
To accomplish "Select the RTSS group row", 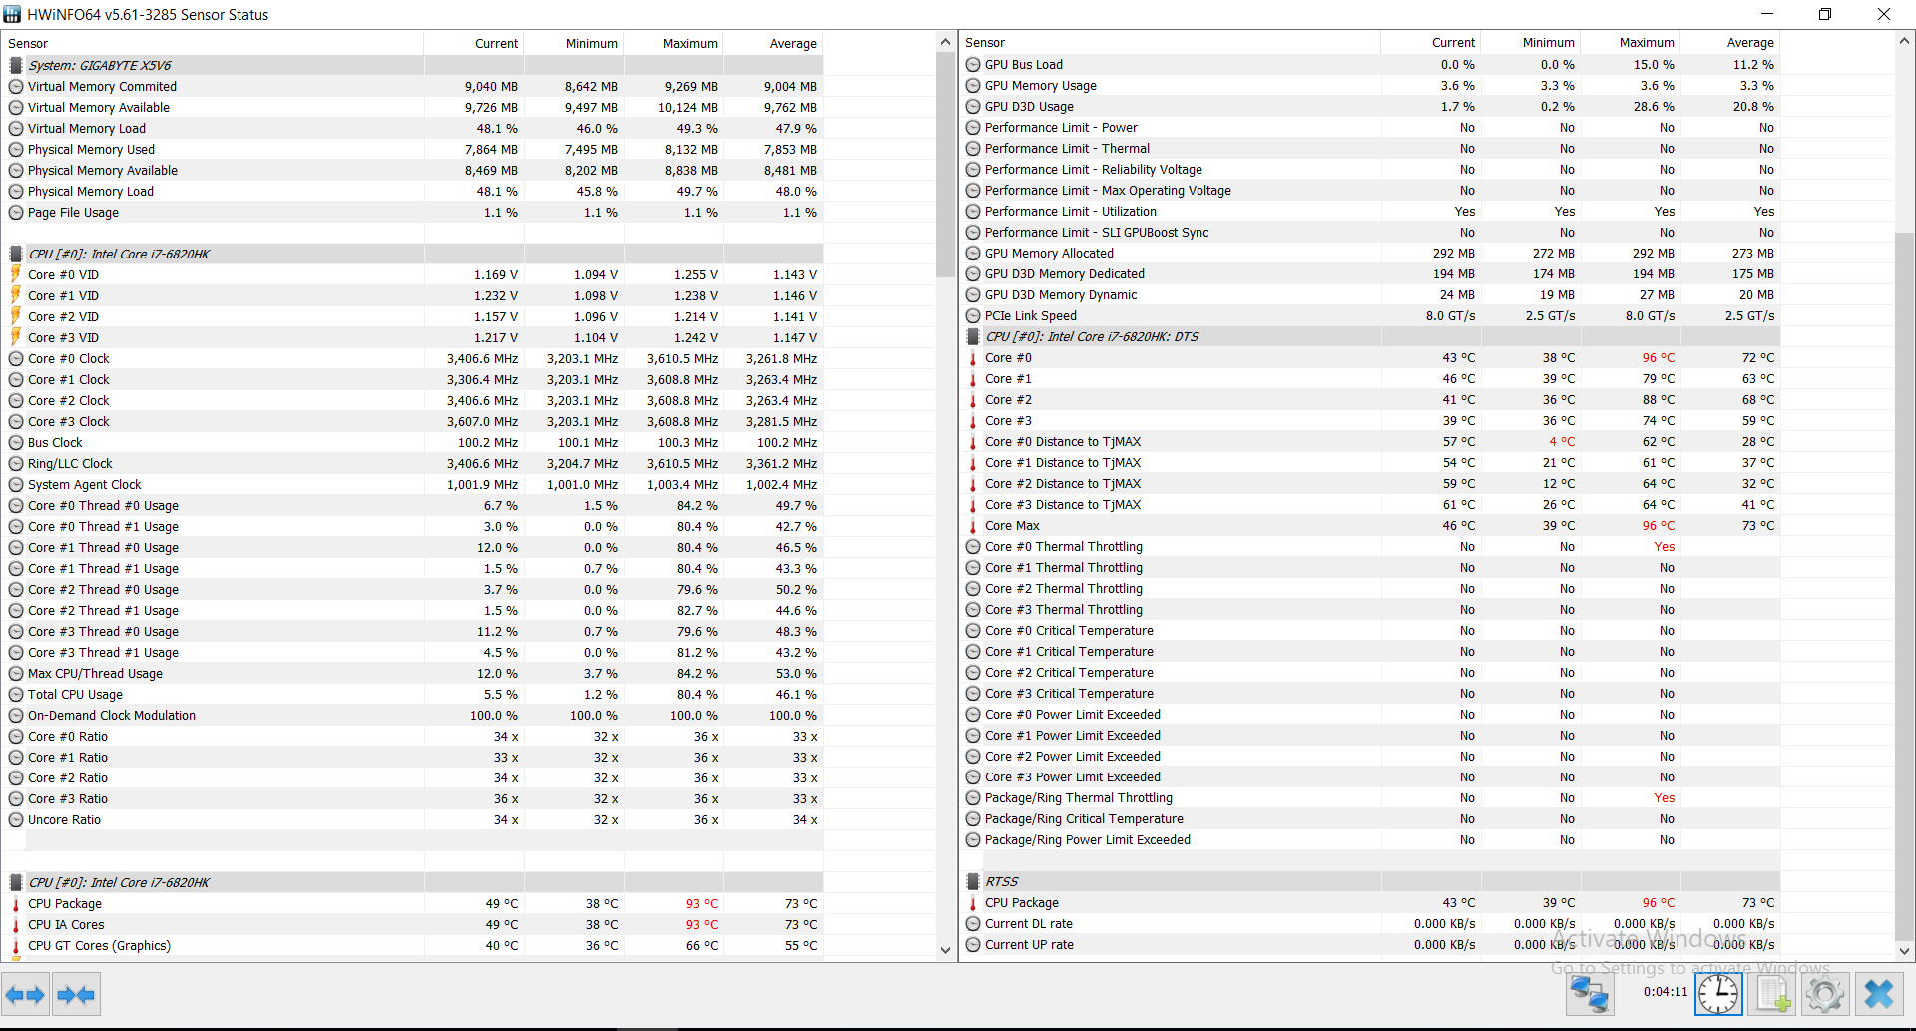I will (1370, 881).
